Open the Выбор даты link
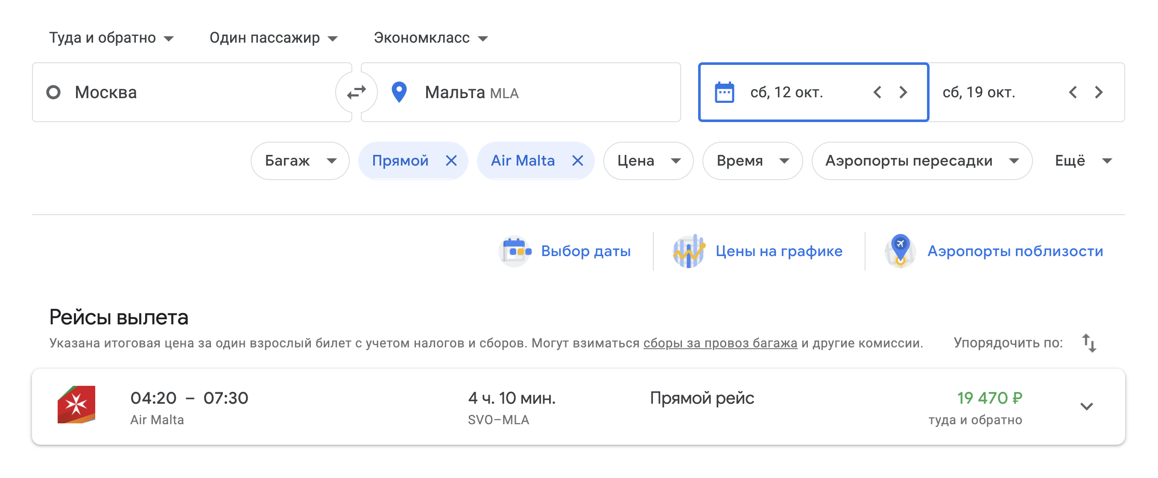Screen dimensions: 1158x478 [586, 251]
